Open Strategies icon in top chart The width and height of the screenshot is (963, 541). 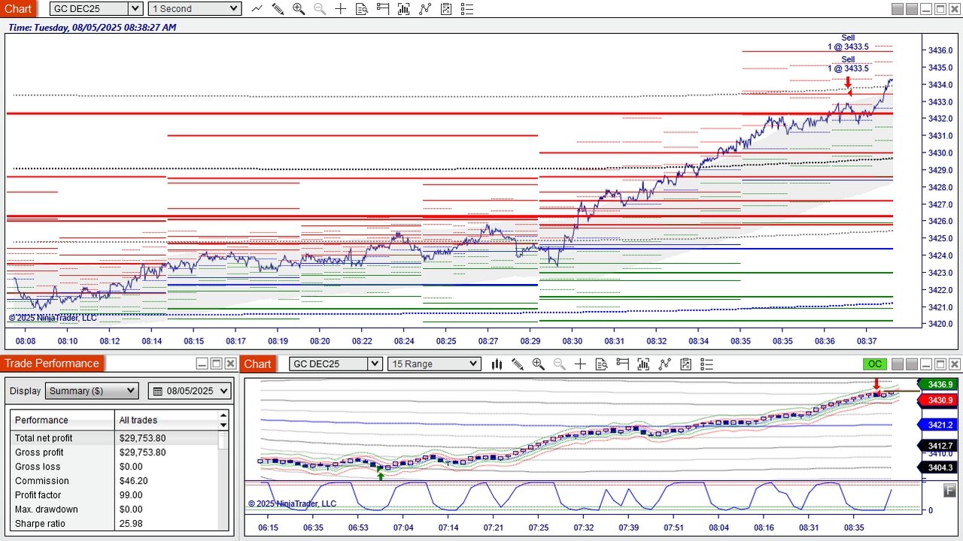pos(446,9)
